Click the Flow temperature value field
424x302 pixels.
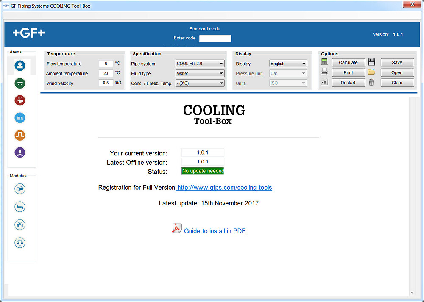tap(106, 64)
